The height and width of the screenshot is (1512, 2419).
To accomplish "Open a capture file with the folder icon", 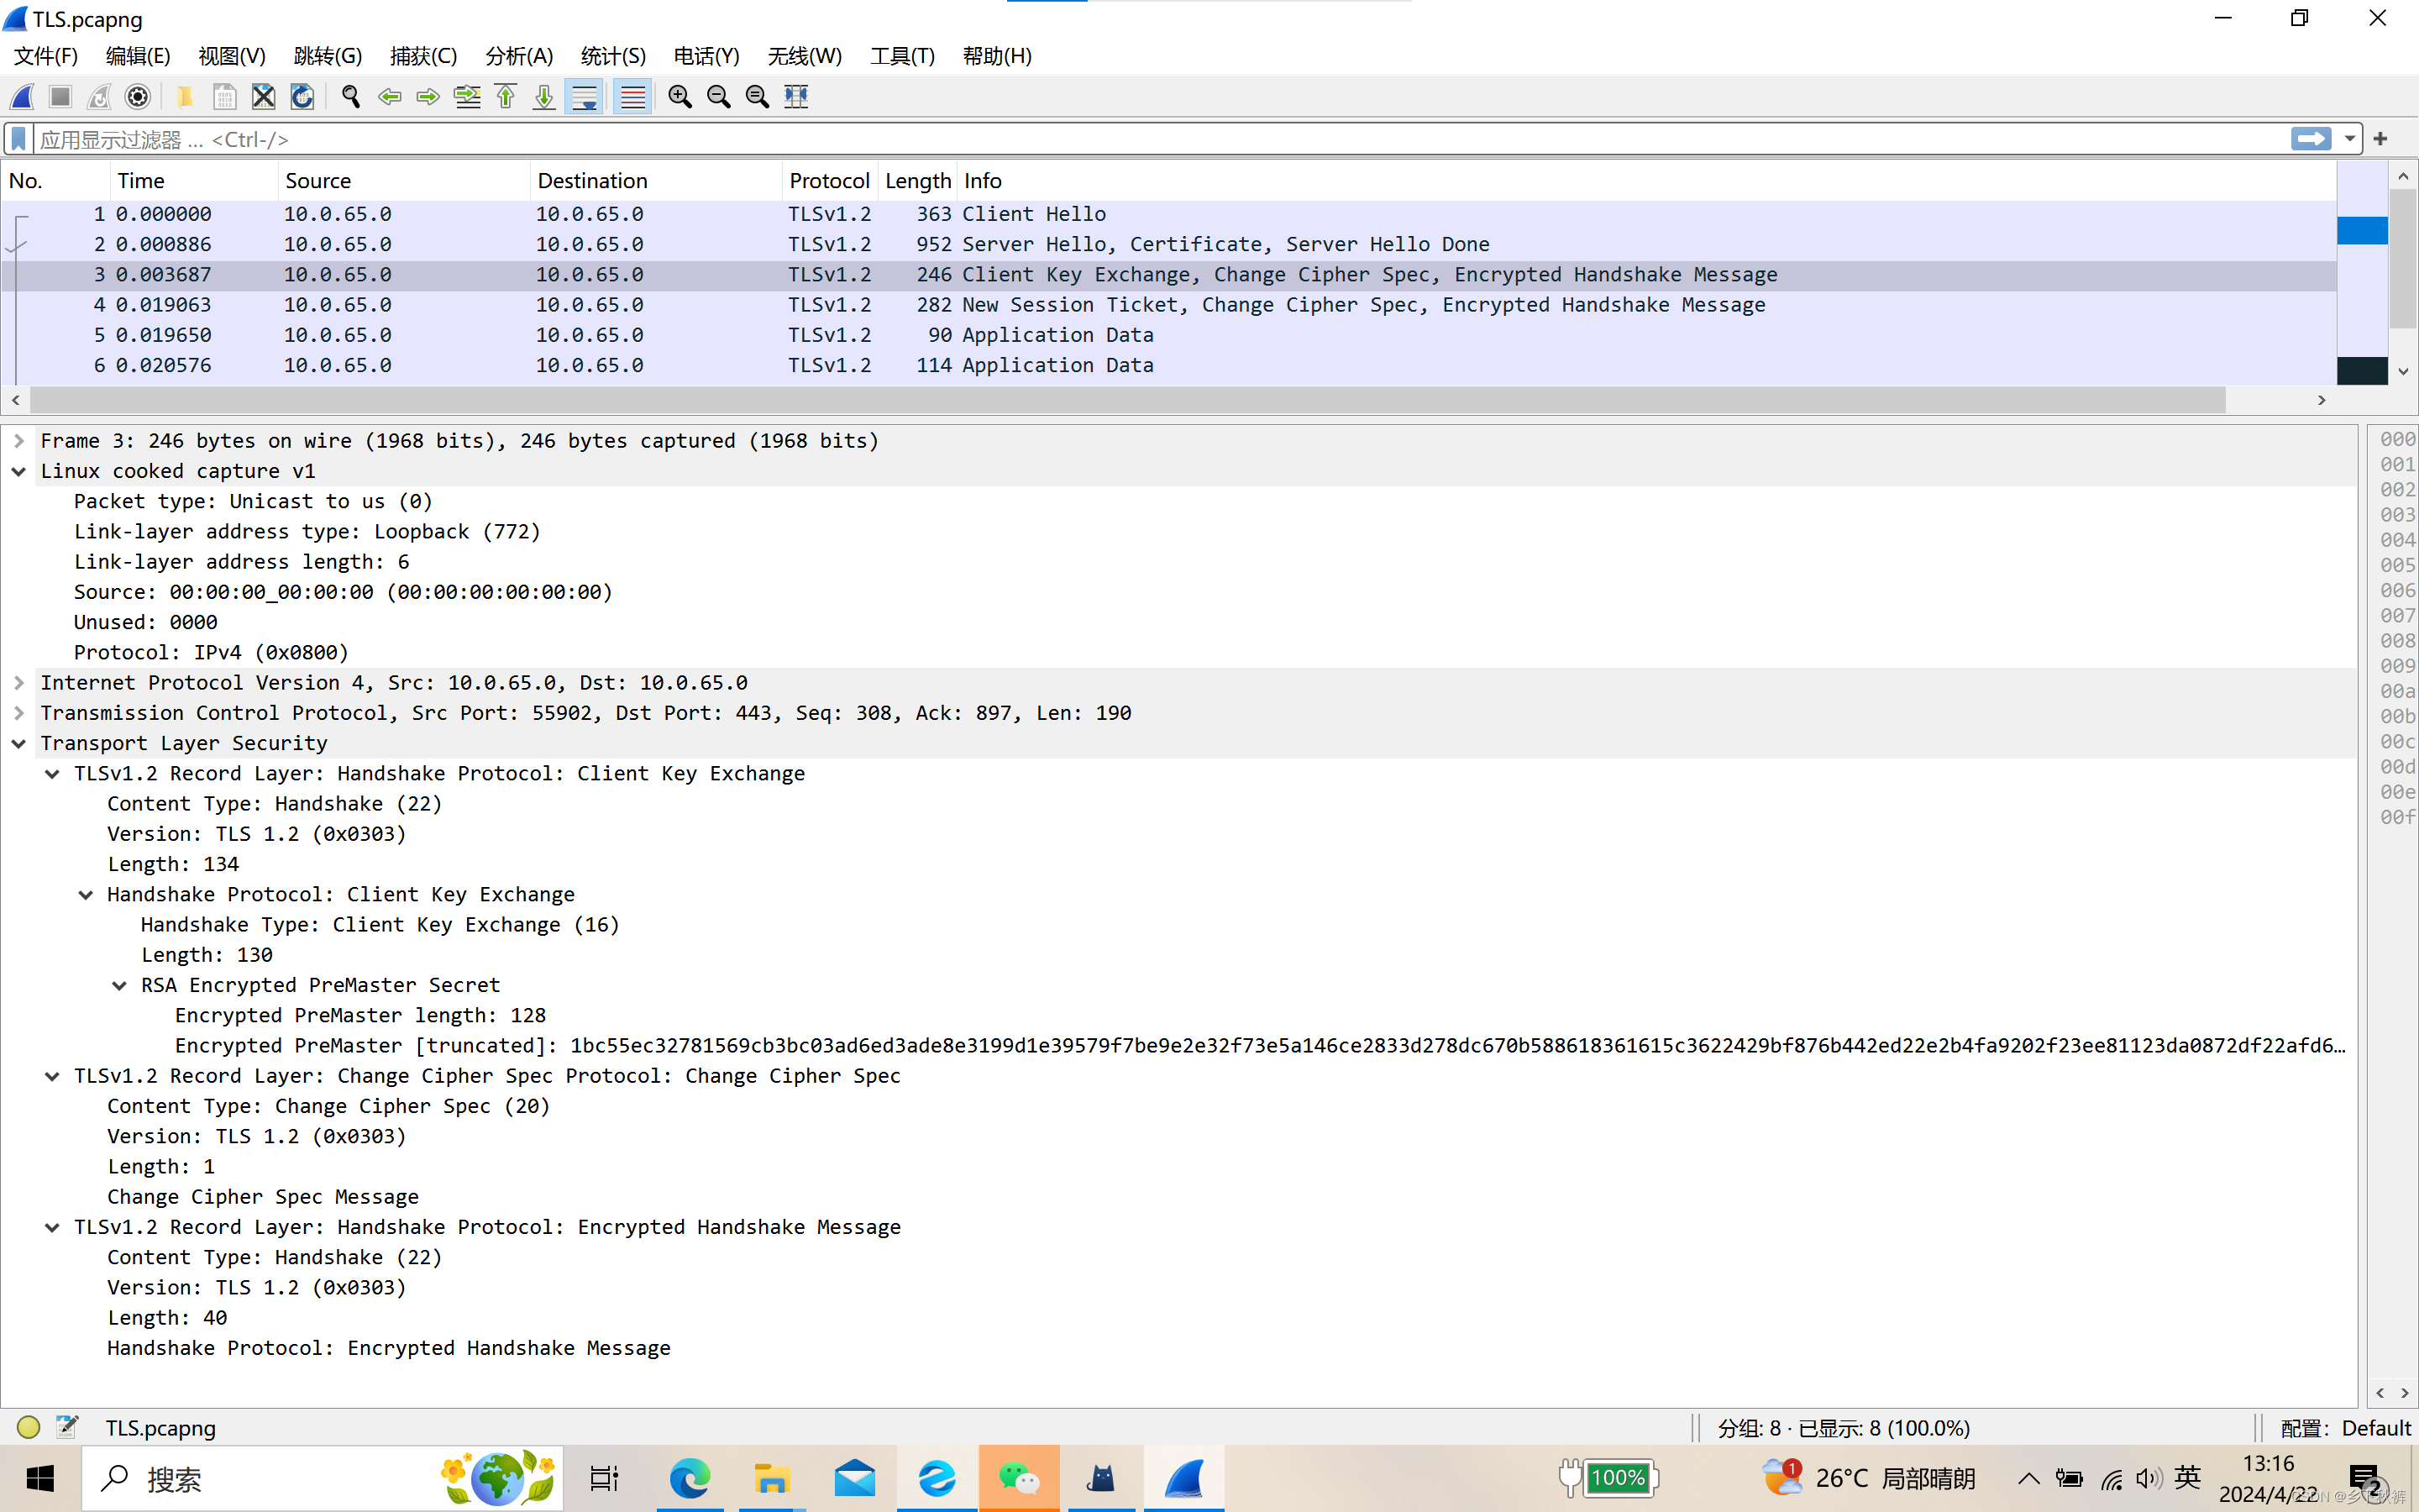I will pos(185,97).
